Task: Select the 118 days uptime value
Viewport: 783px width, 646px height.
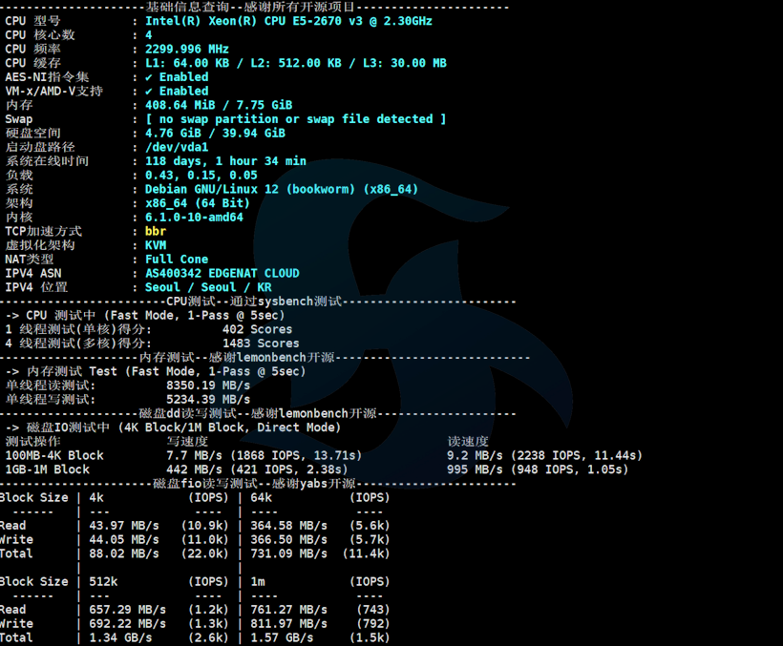Action: (x=225, y=161)
